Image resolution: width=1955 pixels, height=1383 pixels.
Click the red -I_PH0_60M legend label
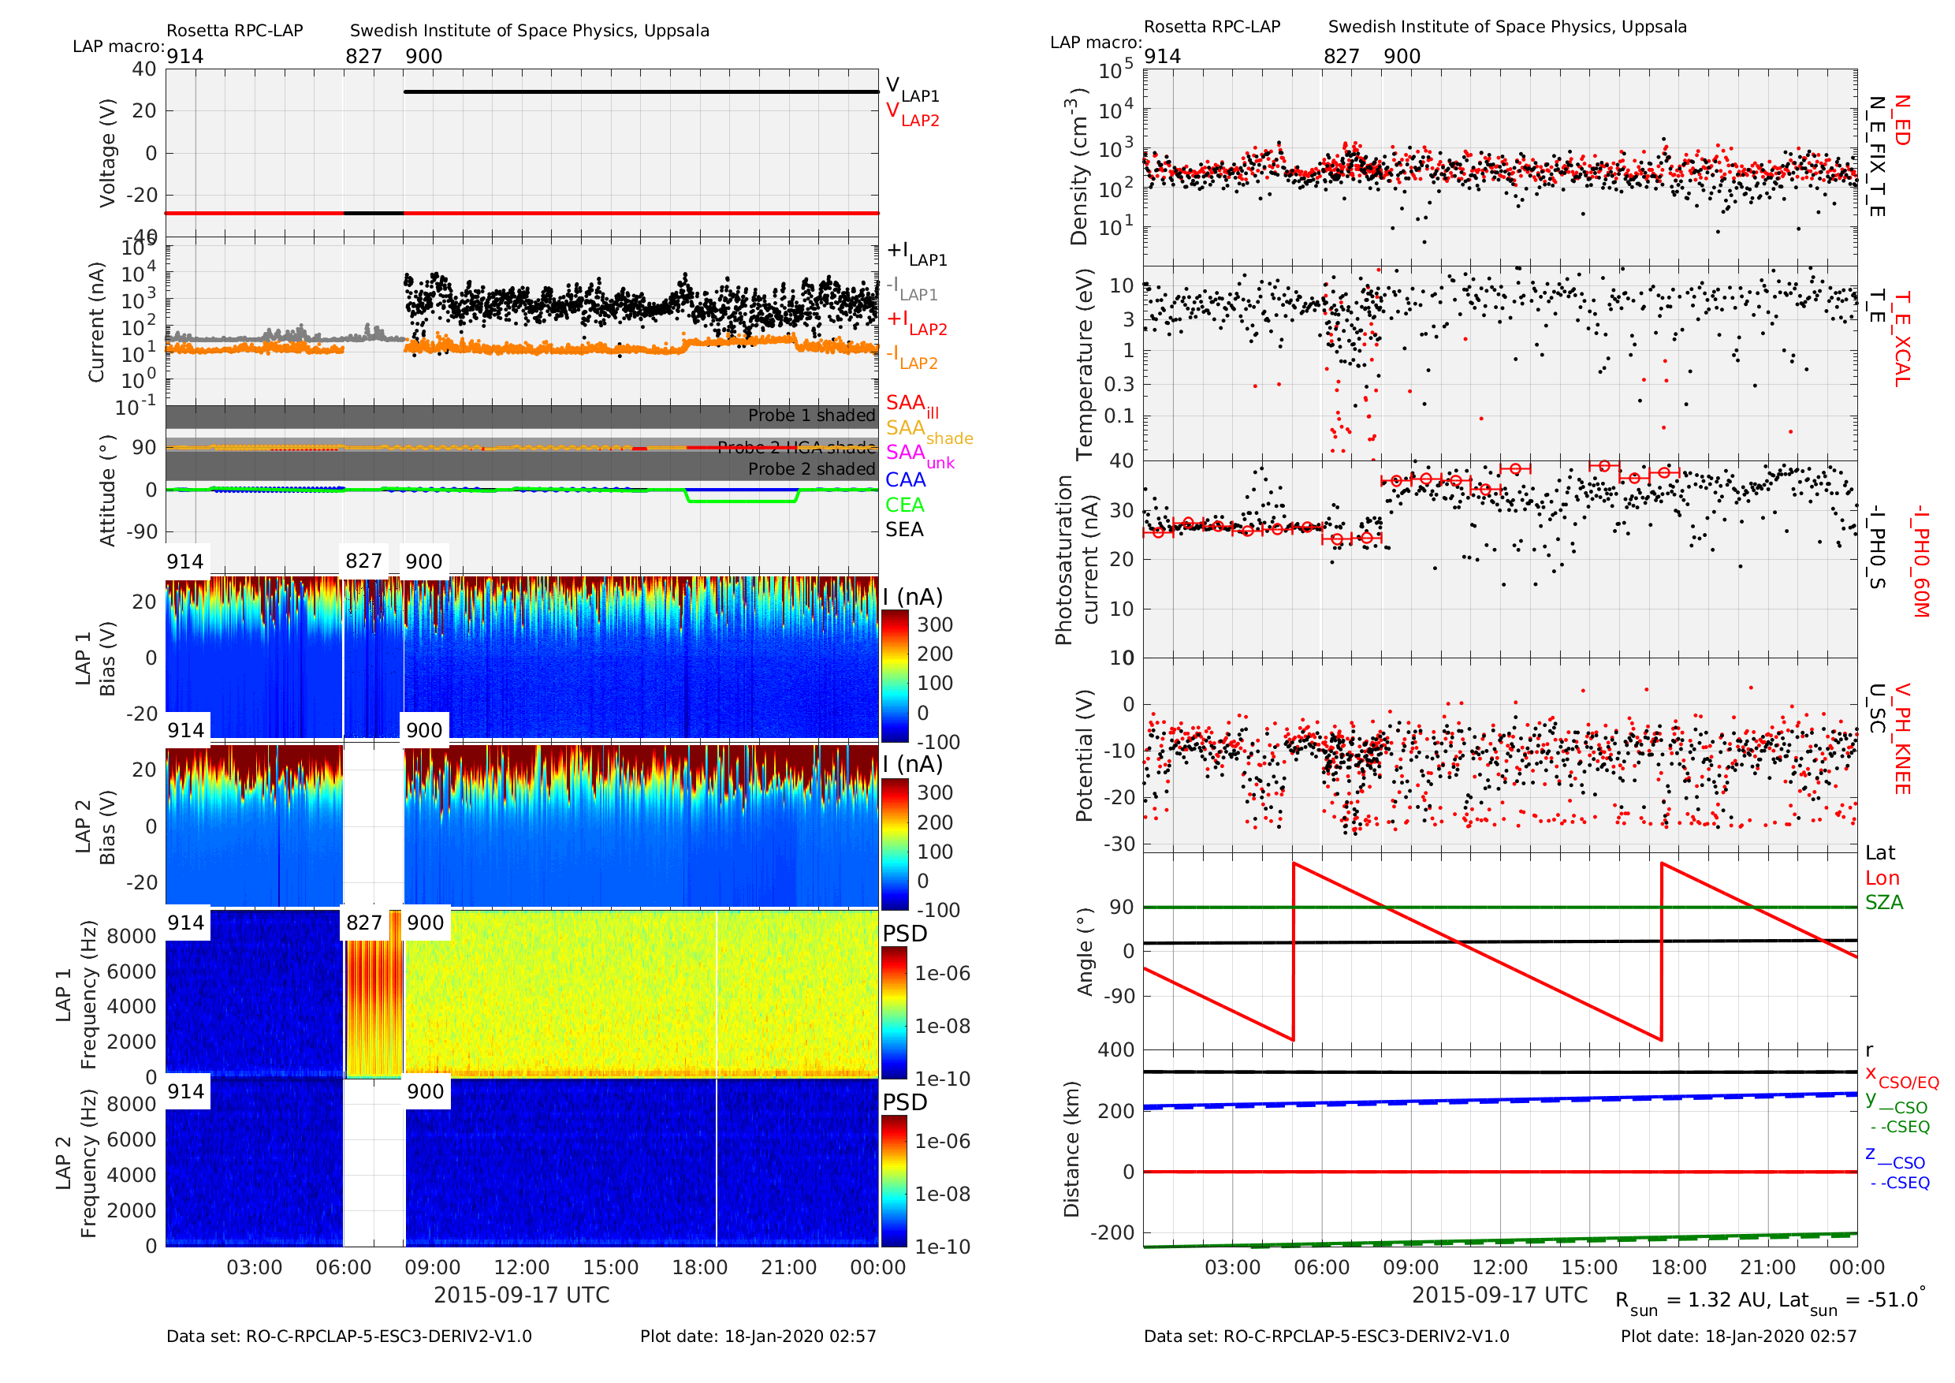point(1920,561)
